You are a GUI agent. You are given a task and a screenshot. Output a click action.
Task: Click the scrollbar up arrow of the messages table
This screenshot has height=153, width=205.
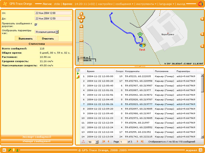202,75
